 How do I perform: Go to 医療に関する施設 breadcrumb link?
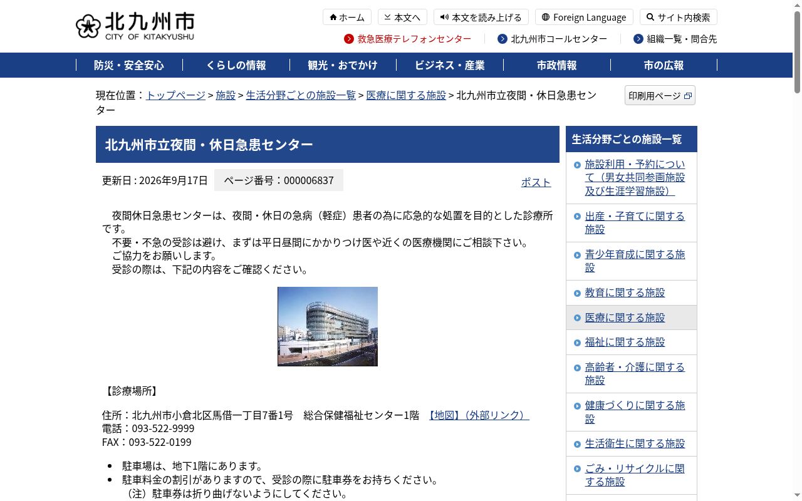[406, 95]
